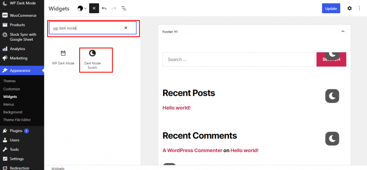Open the Widgets submenu link
The height and width of the screenshot is (170, 367).
10,96
